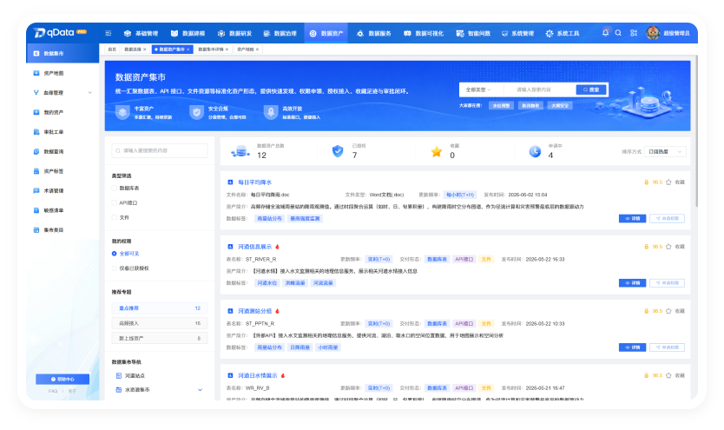Image resolution: width=724 pixels, height=430 pixels.
Task: Open the 排序方式 sort dropdown
Action: [x=665, y=151]
